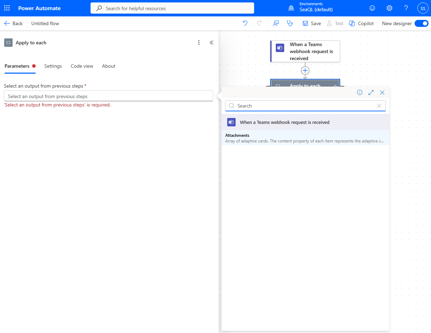Collapse the Apply to each side panel
Image resolution: width=431 pixels, height=333 pixels.
click(x=211, y=43)
